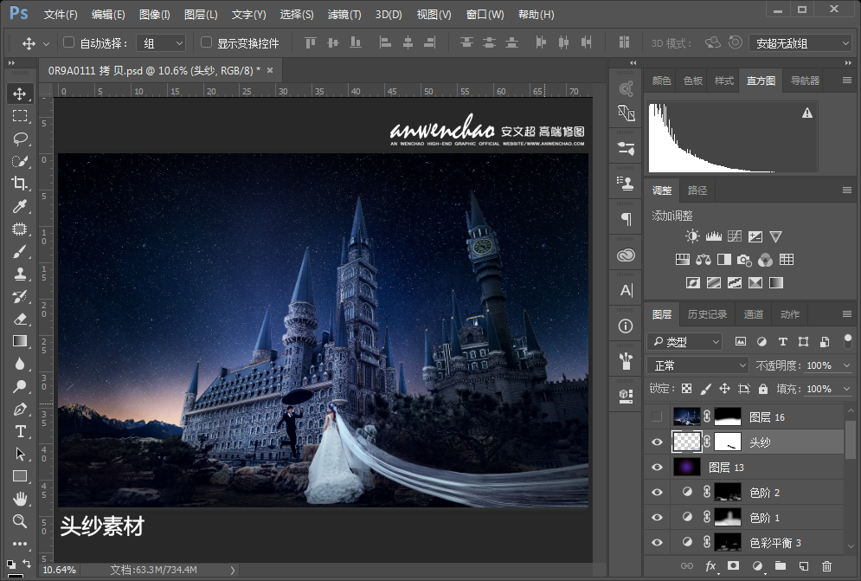The height and width of the screenshot is (581, 861).
Task: Select the Rectangular Marquee tool
Action: 20,116
